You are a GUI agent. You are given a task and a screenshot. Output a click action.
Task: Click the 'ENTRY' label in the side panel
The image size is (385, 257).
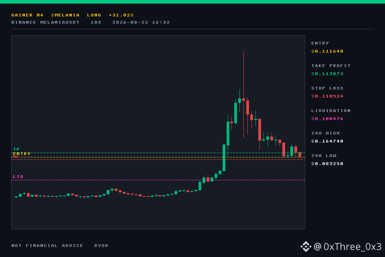320,43
